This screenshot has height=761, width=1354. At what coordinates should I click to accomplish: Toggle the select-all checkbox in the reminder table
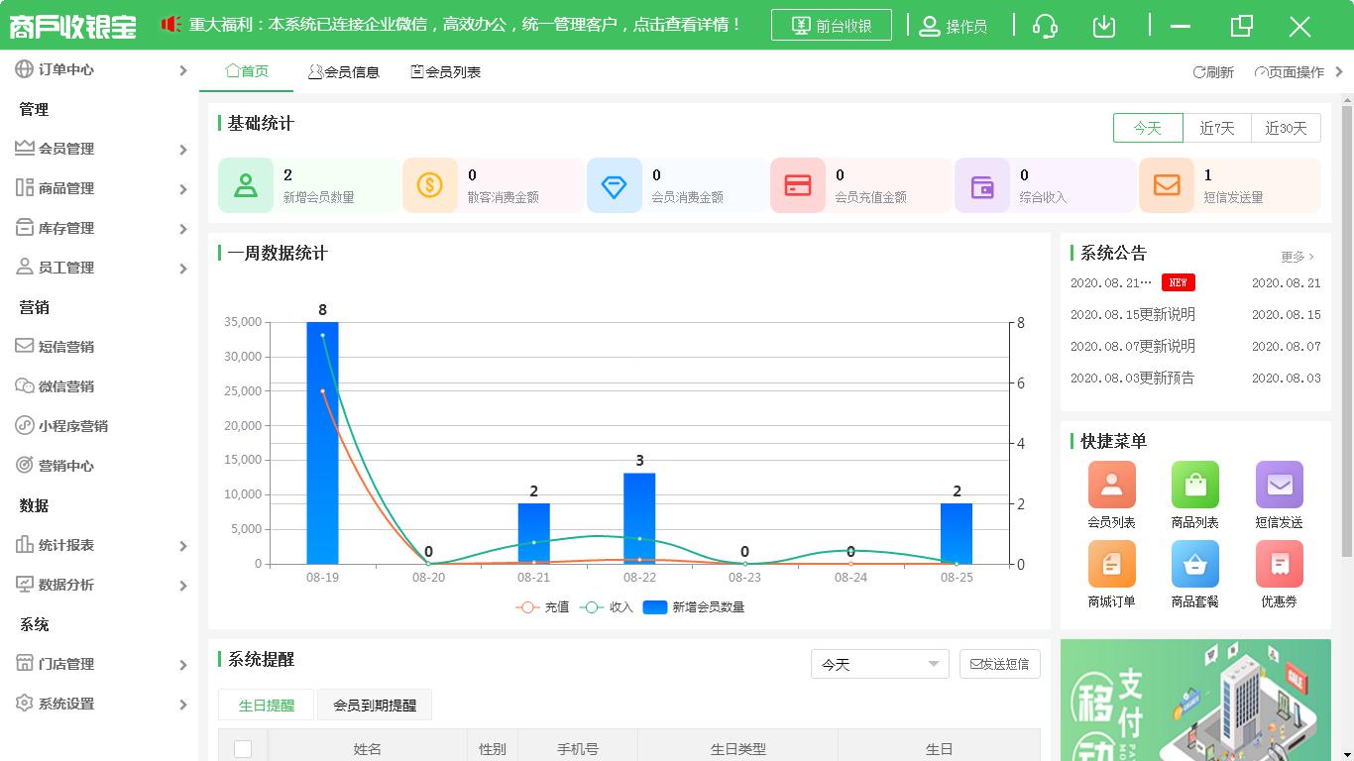[243, 749]
